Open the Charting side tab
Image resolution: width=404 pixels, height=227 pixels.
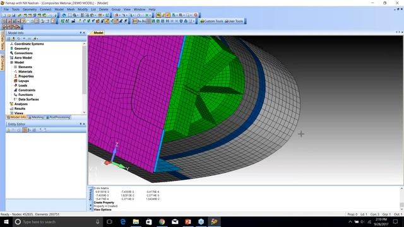3,62
